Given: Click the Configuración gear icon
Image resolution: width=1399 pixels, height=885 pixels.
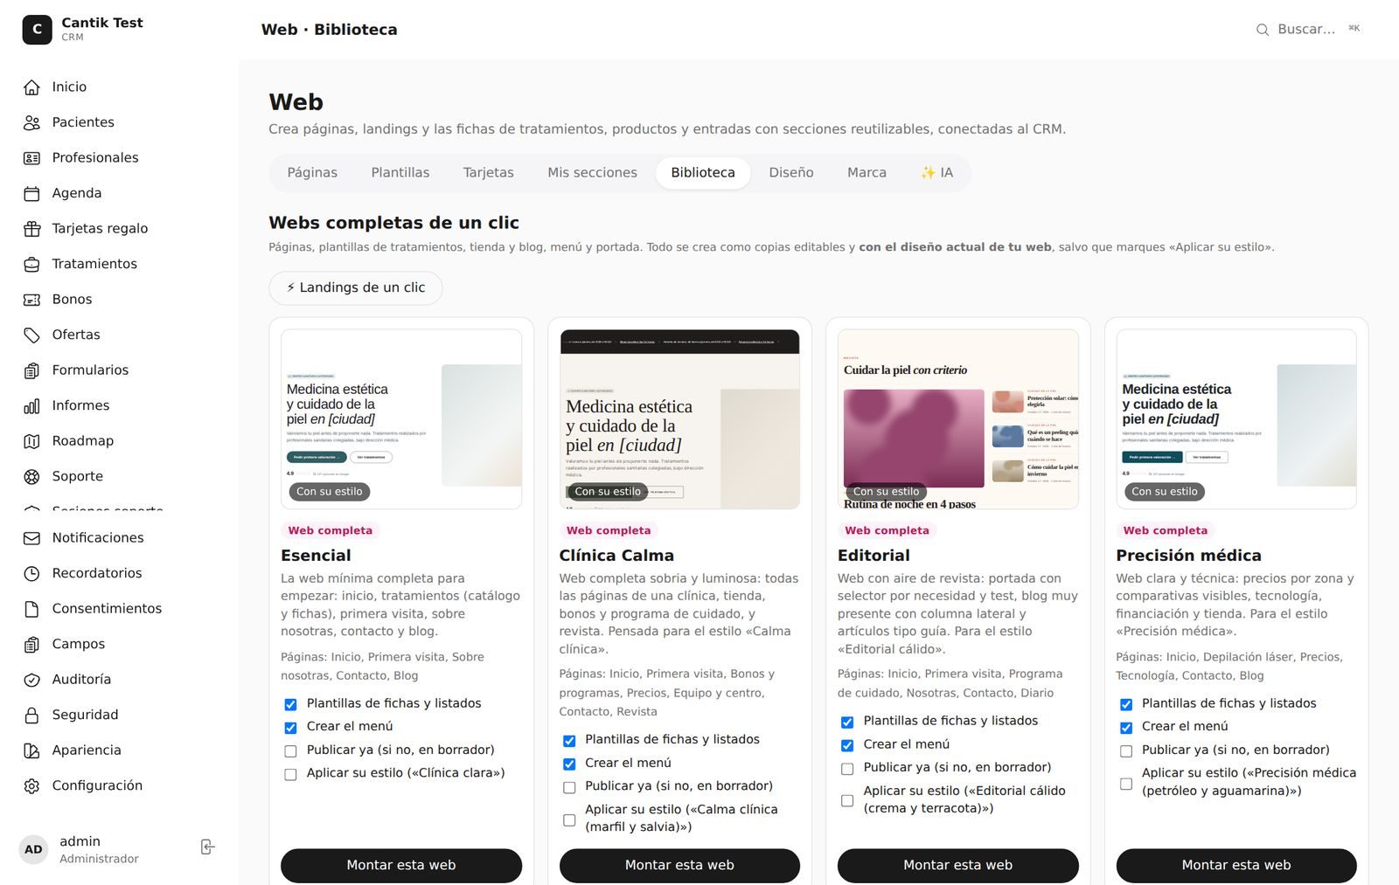Looking at the screenshot, I should click(x=31, y=785).
